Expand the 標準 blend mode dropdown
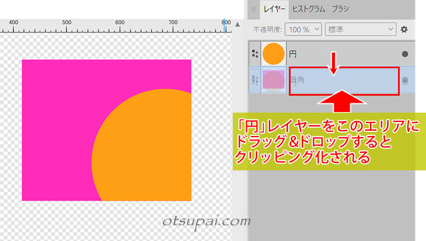Viewport: 426px width, 241px height. [361, 29]
